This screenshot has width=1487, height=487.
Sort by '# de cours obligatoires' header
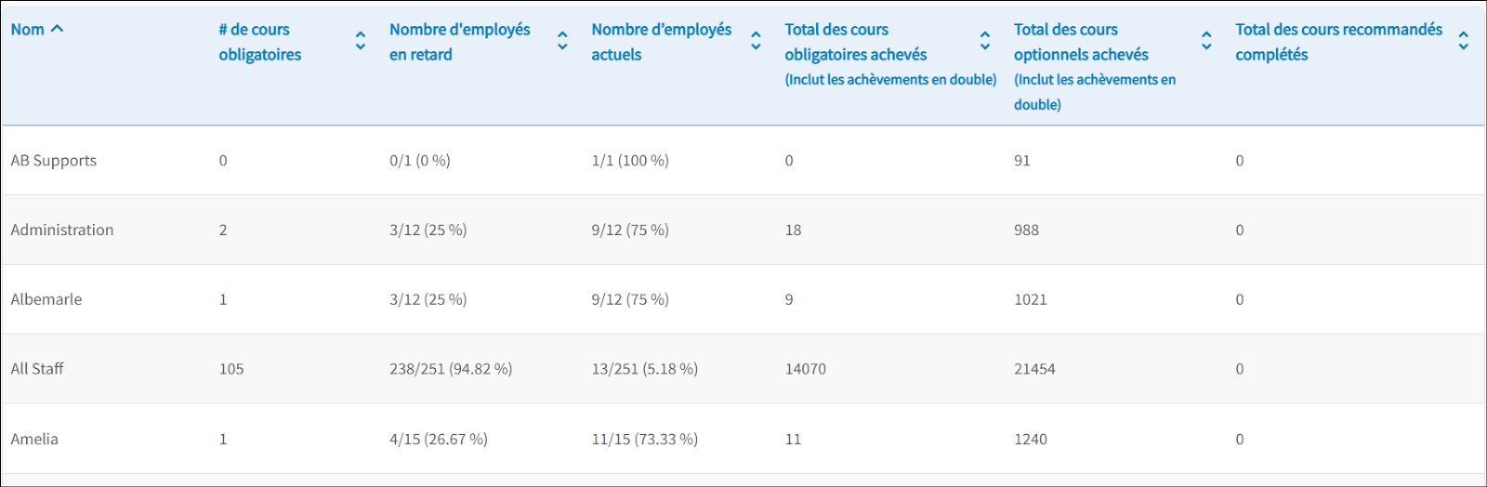pyautogui.click(x=260, y=42)
